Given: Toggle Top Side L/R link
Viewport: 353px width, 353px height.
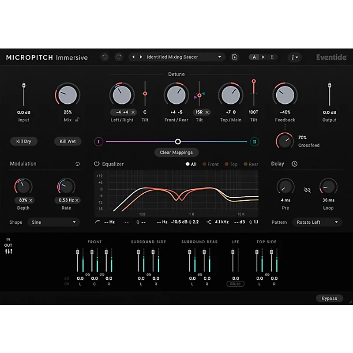Looking at the screenshot, I should coord(267,274).
